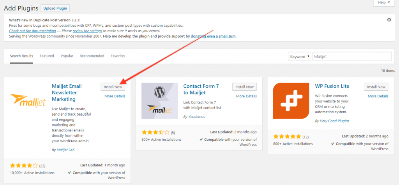Open More Details for Contact Form 7
Image resolution: width=399 pixels, height=185 pixels.
point(246,96)
